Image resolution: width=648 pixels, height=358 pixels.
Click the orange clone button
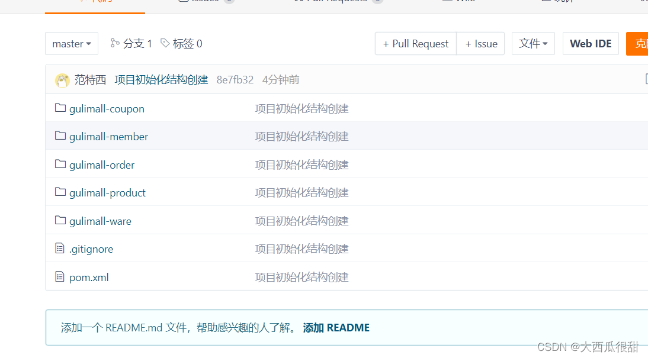[637, 43]
